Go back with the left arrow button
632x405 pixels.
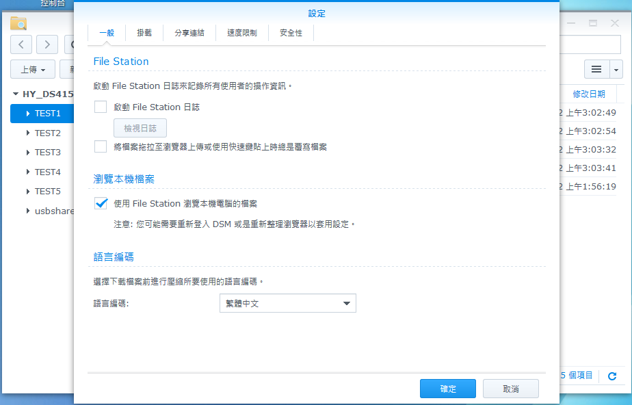pos(21,44)
